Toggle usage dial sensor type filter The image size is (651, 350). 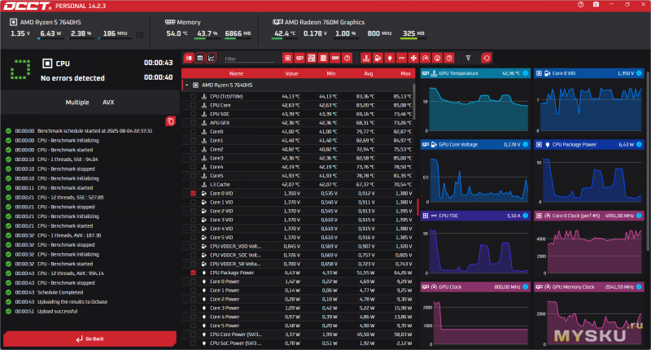437,58
